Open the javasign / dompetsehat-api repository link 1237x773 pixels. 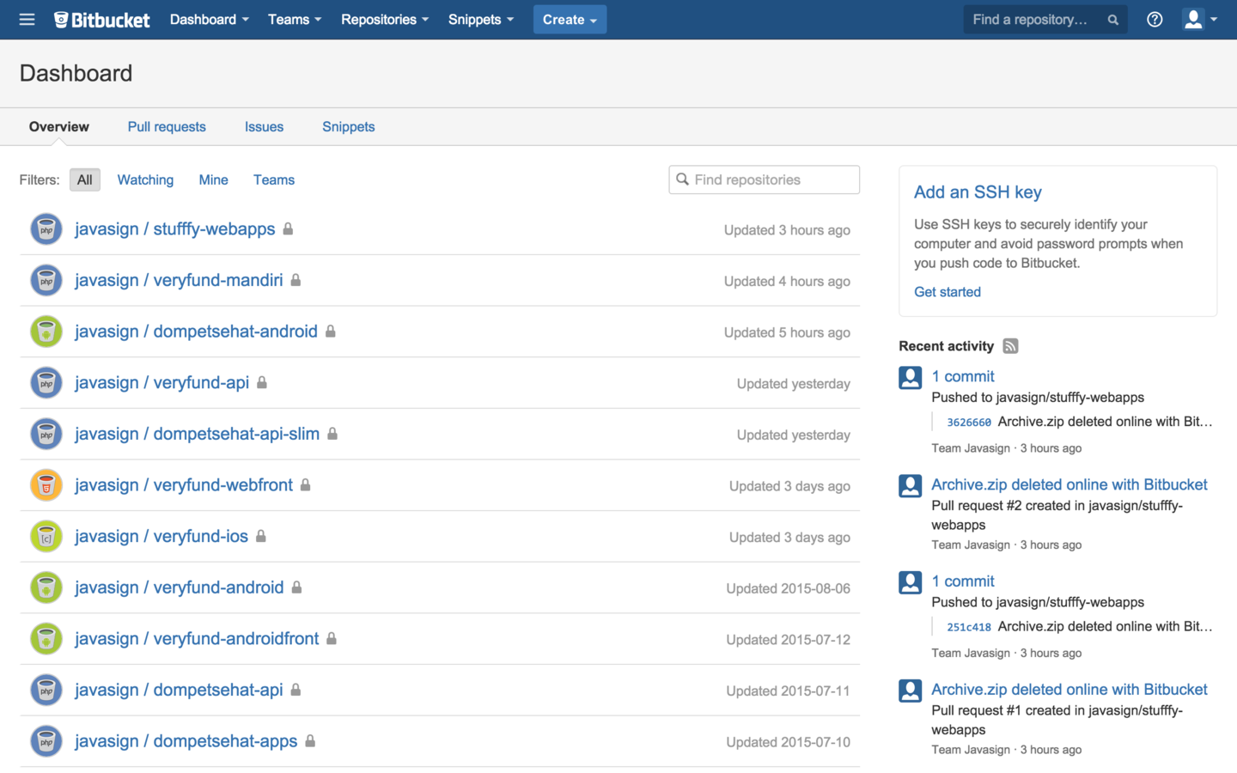pyautogui.click(x=179, y=690)
